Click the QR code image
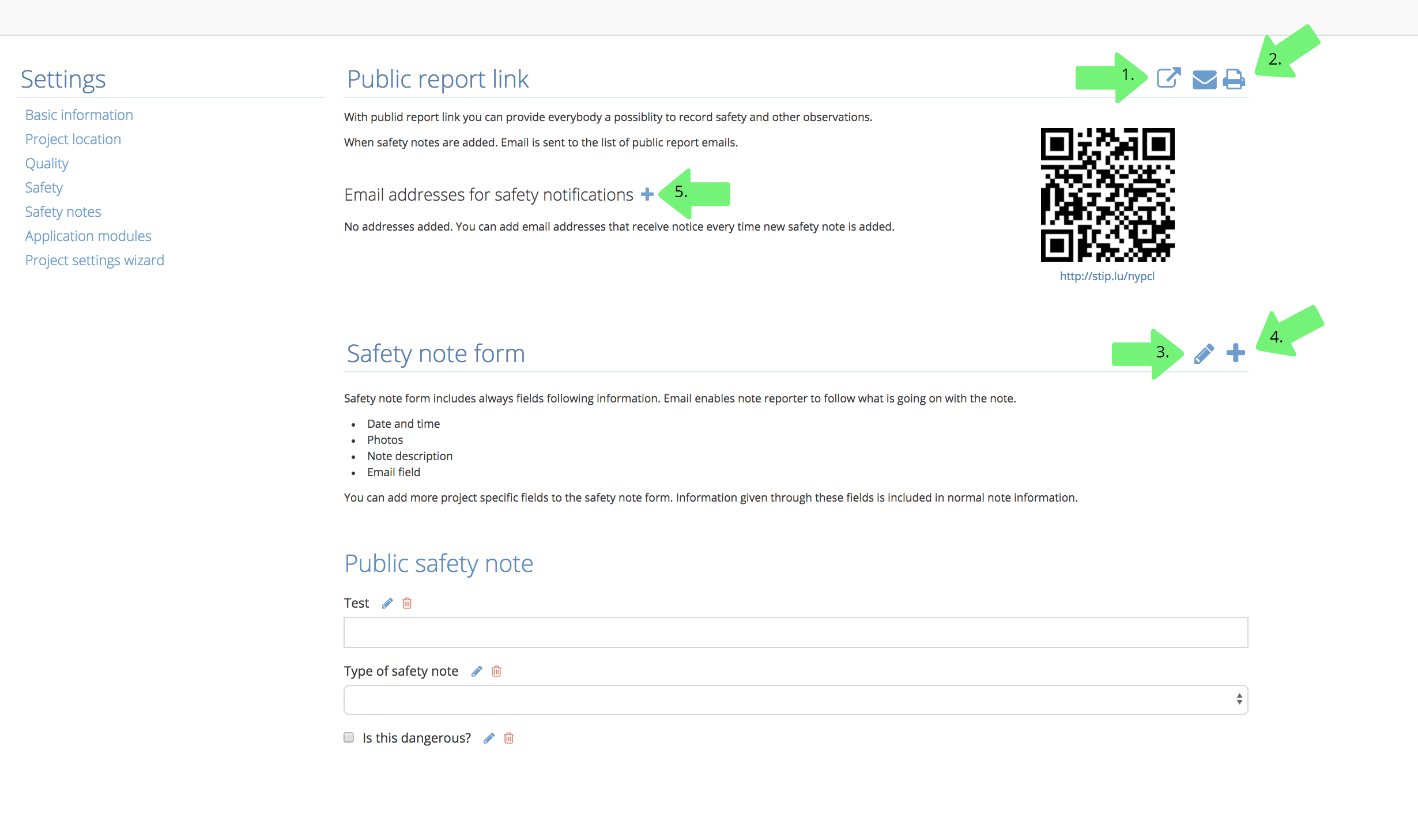The image size is (1418, 836). point(1107,195)
